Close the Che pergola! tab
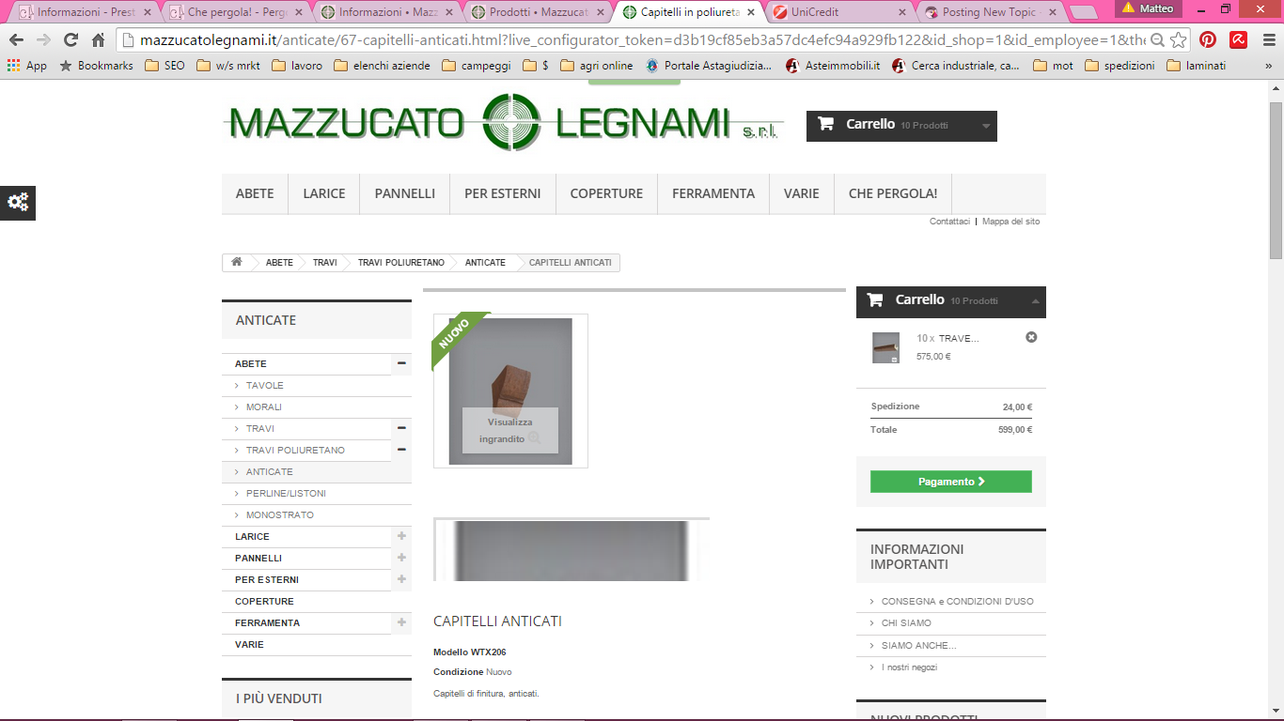Image resolution: width=1284 pixels, height=721 pixels. (300, 12)
